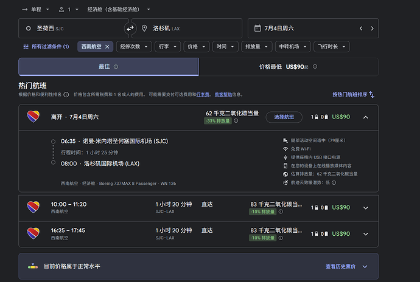The image size is (420, 282).
Task: Open the 排放量 filter dropdown
Action: [x=257, y=47]
